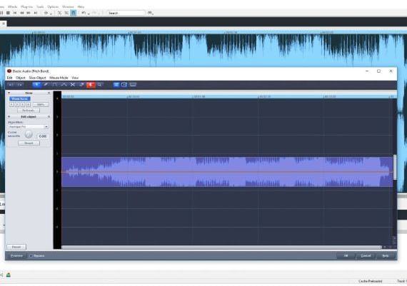Toggle the Wave Audio view button

click(x=20, y=99)
